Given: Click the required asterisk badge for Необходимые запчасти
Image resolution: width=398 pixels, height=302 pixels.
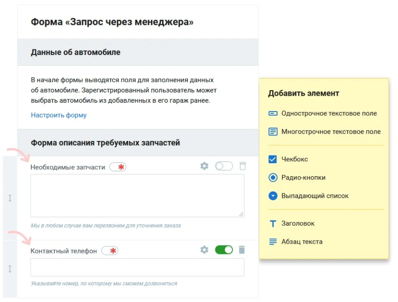Looking at the screenshot, I should pyautogui.click(x=118, y=167).
